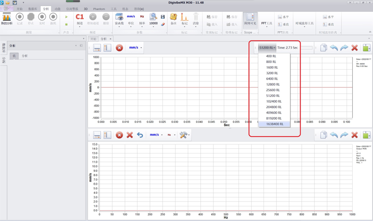
Task: Click the blue return arrow in spectrum toolbar
Action: pos(140,135)
